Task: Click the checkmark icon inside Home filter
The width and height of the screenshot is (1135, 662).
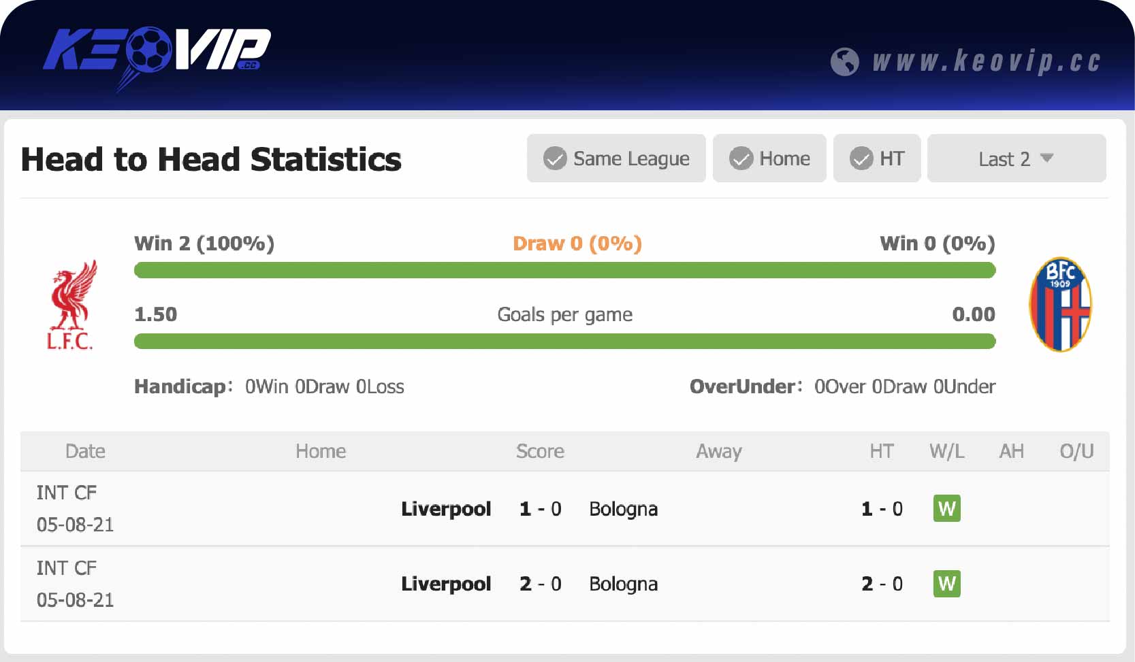Action: 741,159
